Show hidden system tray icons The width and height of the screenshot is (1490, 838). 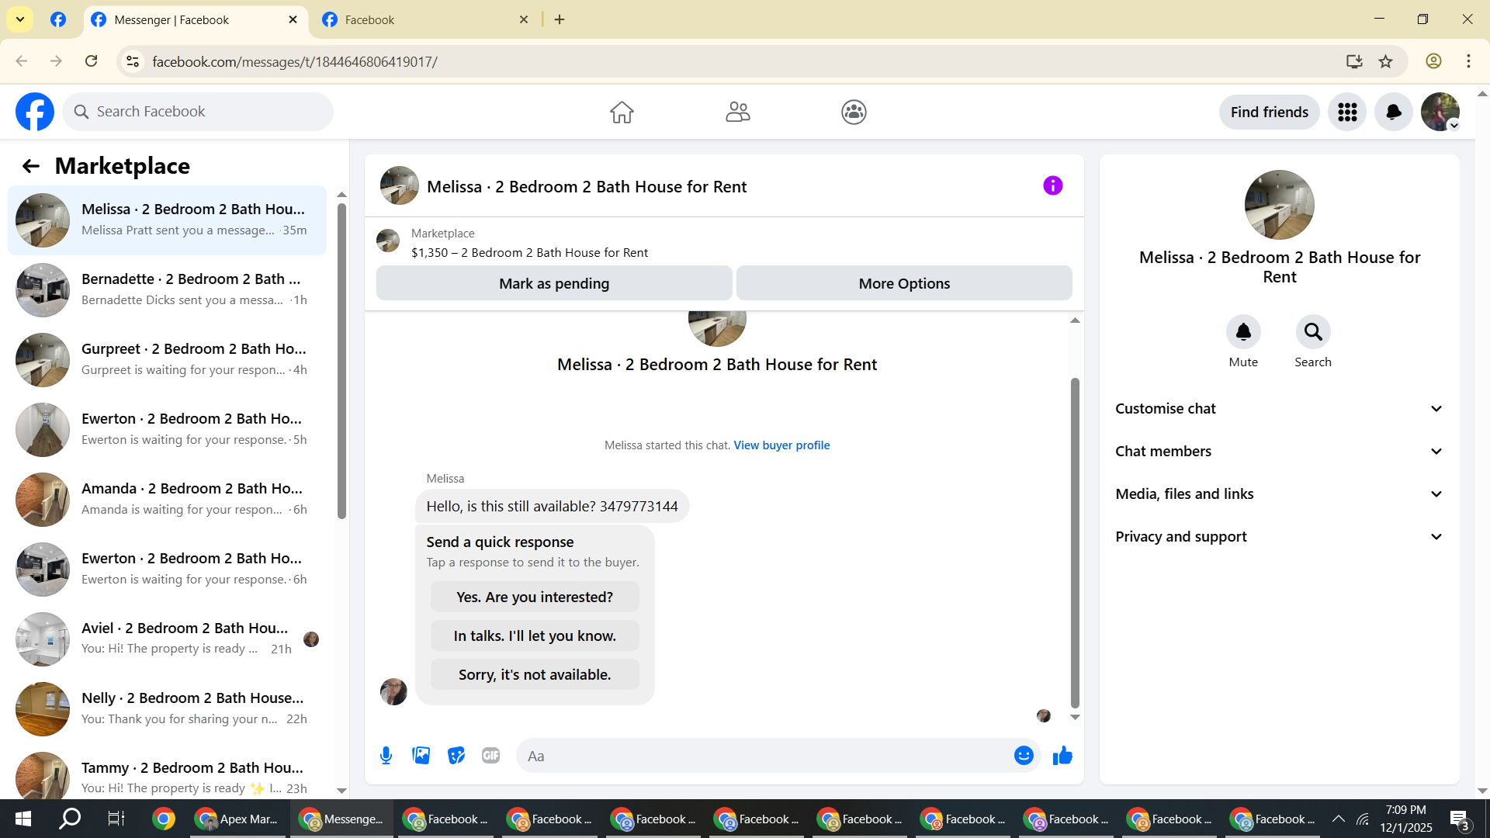pyautogui.click(x=1339, y=819)
